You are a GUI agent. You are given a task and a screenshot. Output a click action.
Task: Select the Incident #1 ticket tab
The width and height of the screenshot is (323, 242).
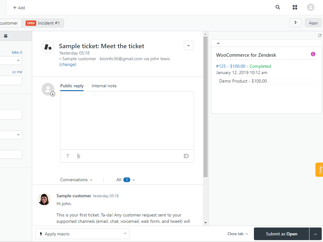click(43, 23)
